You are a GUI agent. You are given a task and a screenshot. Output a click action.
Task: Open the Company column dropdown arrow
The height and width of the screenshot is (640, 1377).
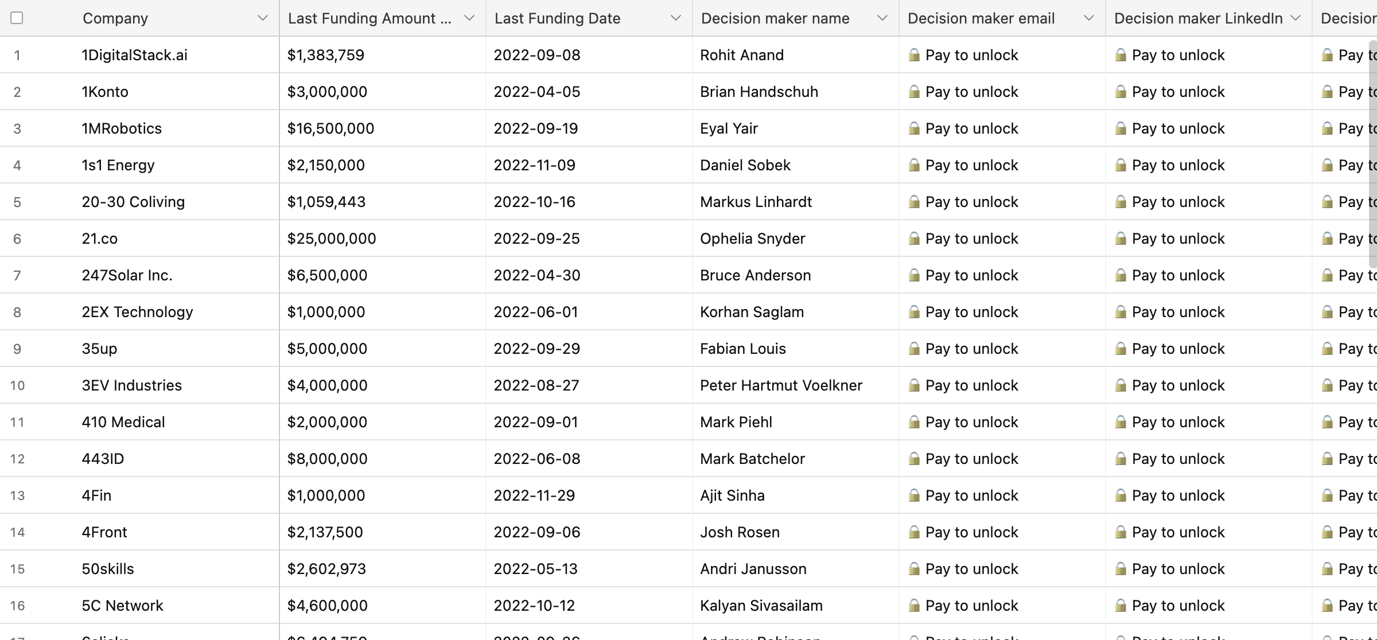(x=263, y=18)
